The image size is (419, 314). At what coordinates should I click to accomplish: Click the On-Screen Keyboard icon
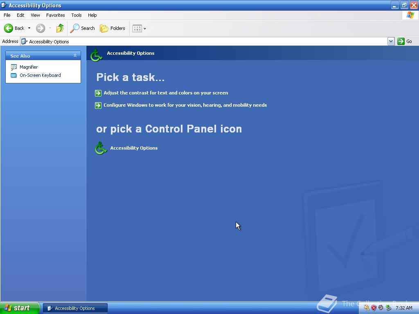(x=14, y=76)
